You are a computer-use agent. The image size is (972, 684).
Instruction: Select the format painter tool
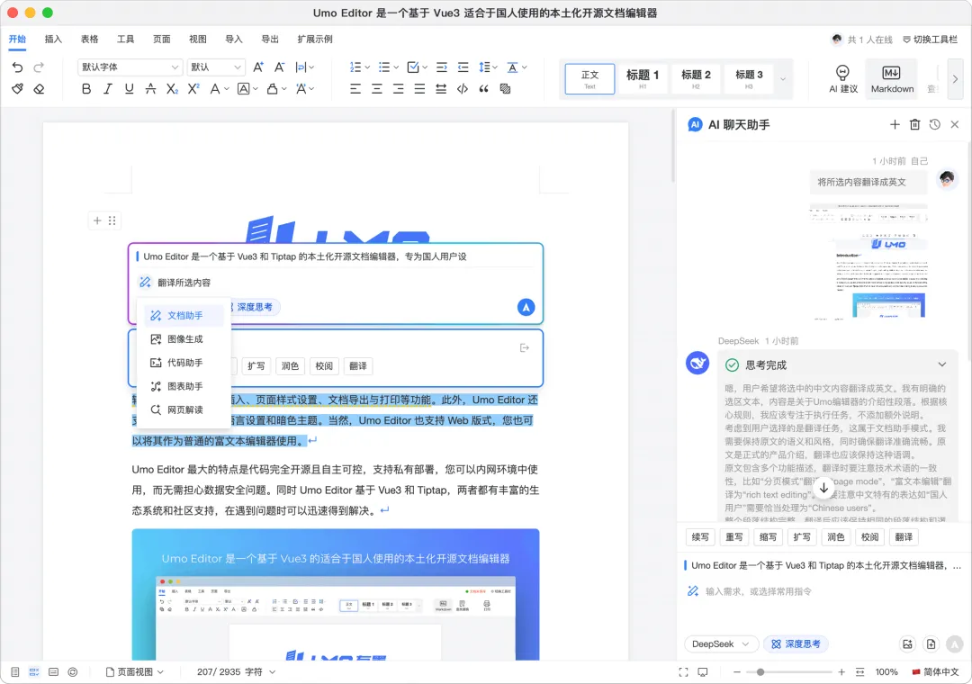click(x=17, y=89)
